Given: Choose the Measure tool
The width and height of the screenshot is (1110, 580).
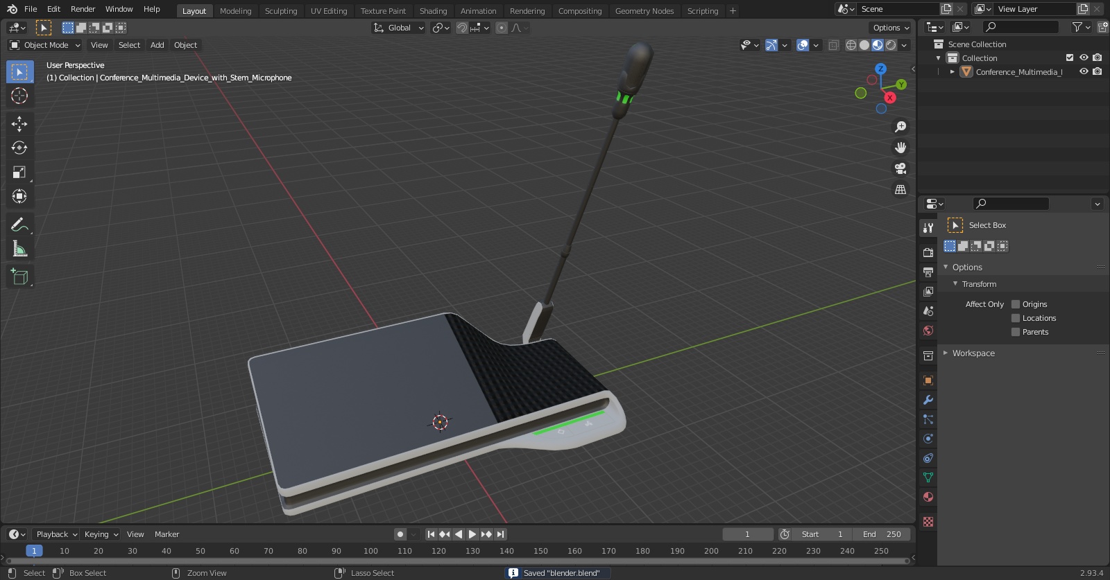Looking at the screenshot, I should click(19, 249).
